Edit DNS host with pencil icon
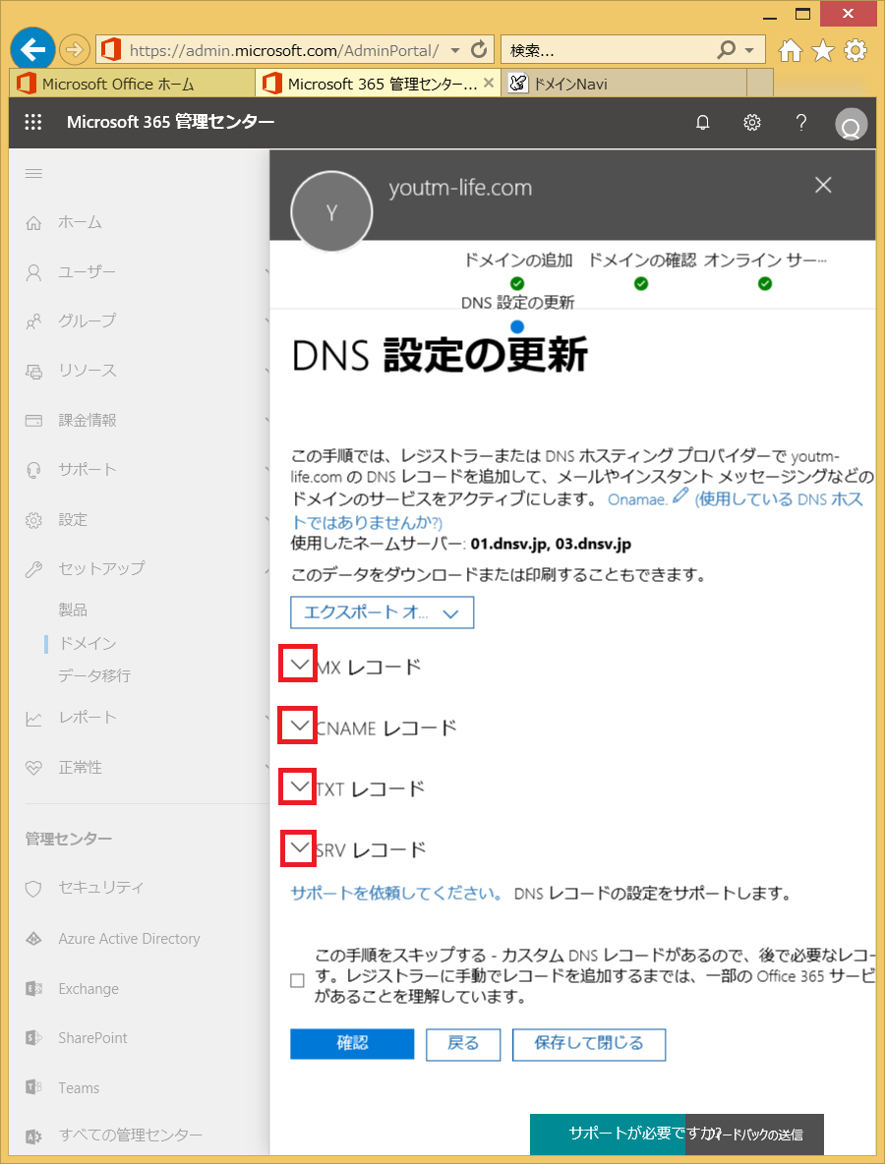The width and height of the screenshot is (885, 1164). (x=680, y=495)
